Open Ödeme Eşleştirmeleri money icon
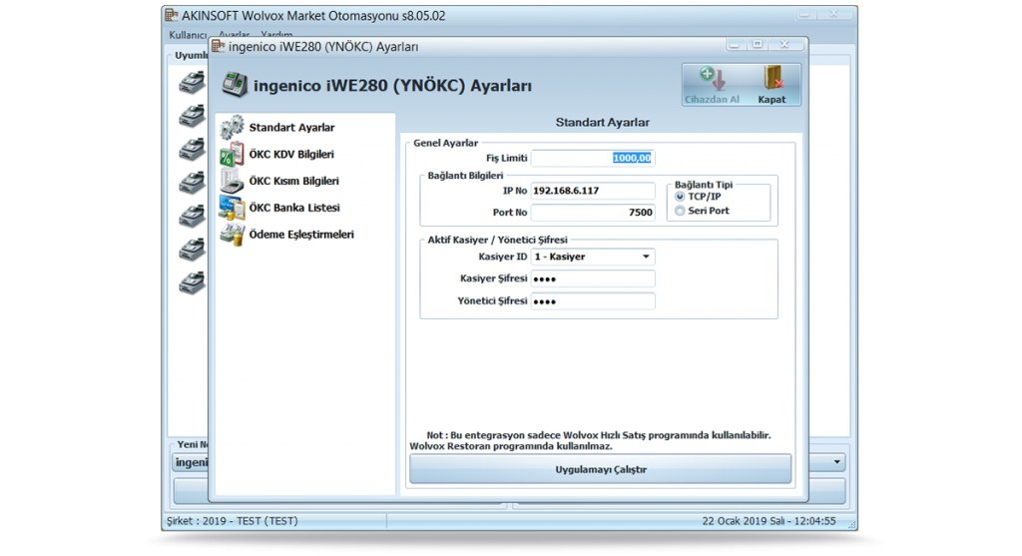Screen dimensions: 1022x556 (232, 234)
